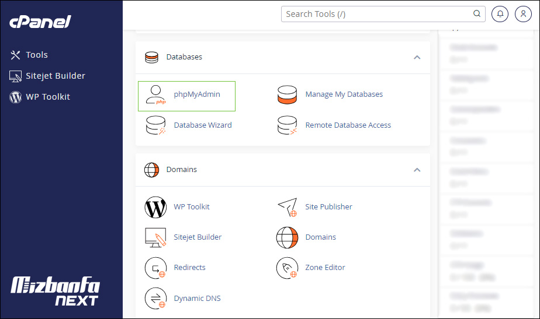Click the Domains section title text
This screenshot has width=540, height=319.
point(182,170)
